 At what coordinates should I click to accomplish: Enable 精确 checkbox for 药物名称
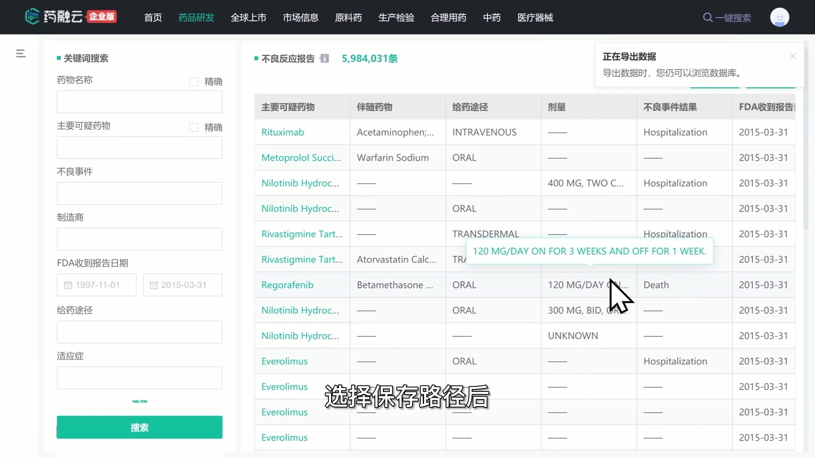(x=194, y=81)
